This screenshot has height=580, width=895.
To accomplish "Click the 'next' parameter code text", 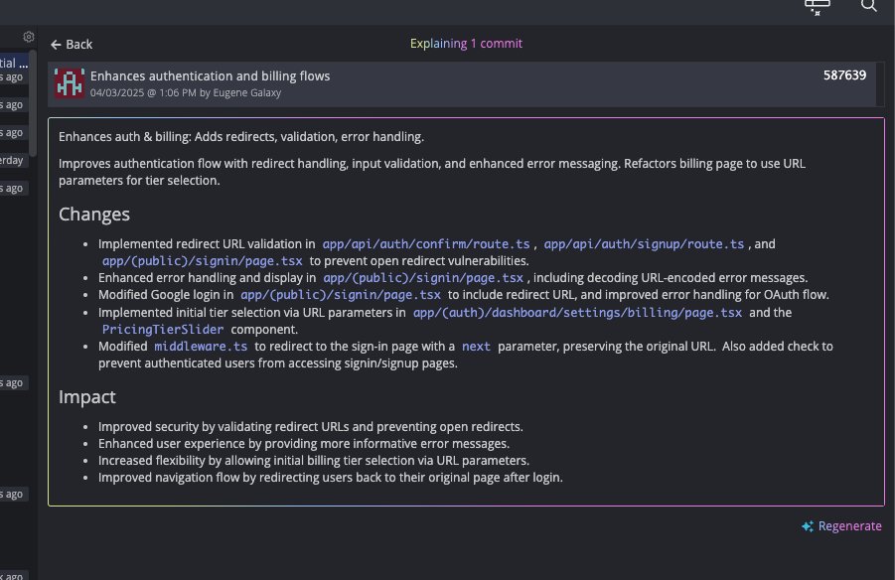I will tap(476, 347).
